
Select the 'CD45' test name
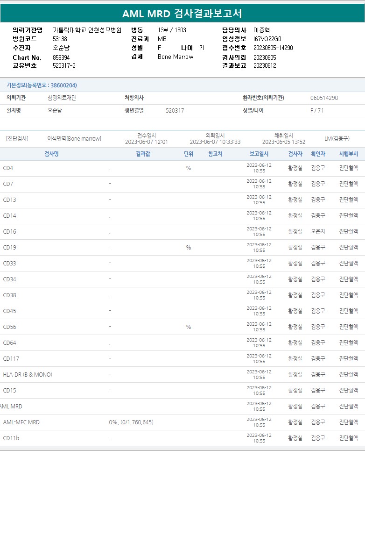click(x=9, y=311)
